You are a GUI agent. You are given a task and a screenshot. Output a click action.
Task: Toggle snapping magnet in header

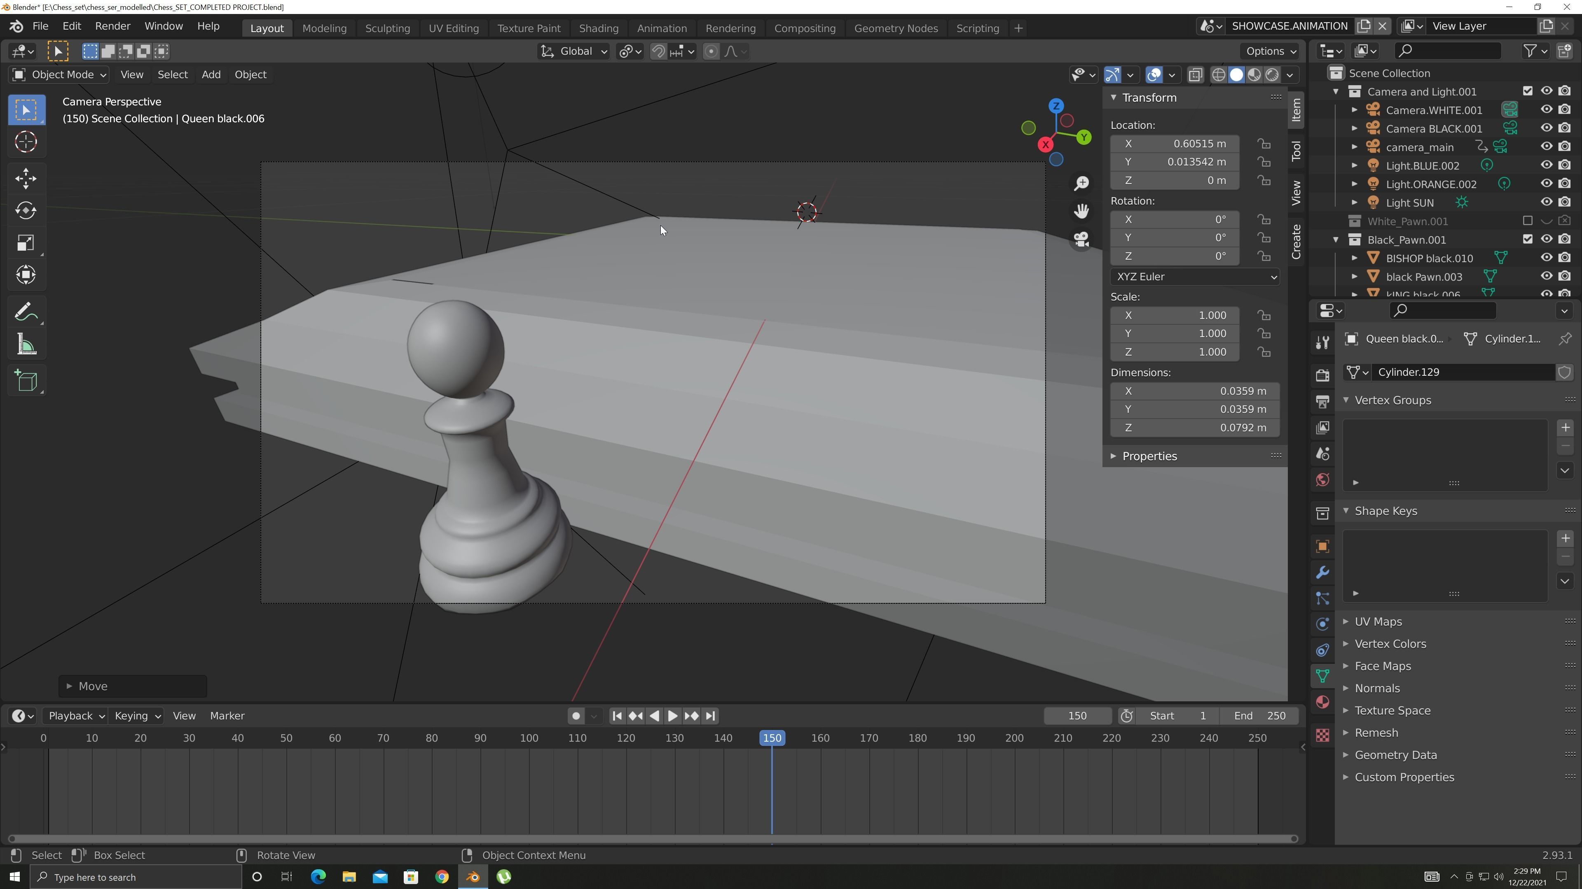pyautogui.click(x=658, y=51)
